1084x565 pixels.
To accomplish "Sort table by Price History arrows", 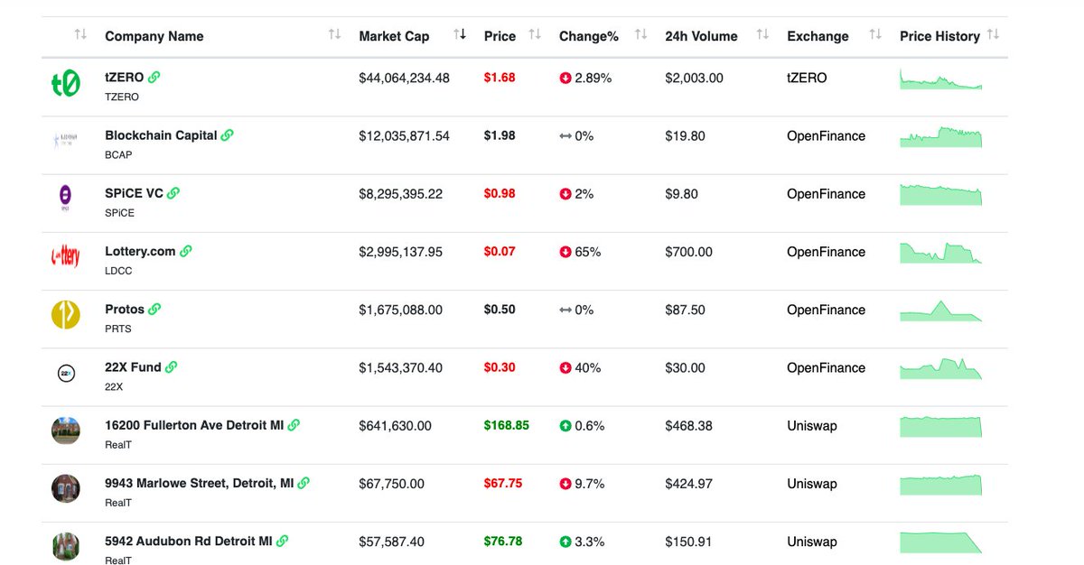I will (x=993, y=35).
